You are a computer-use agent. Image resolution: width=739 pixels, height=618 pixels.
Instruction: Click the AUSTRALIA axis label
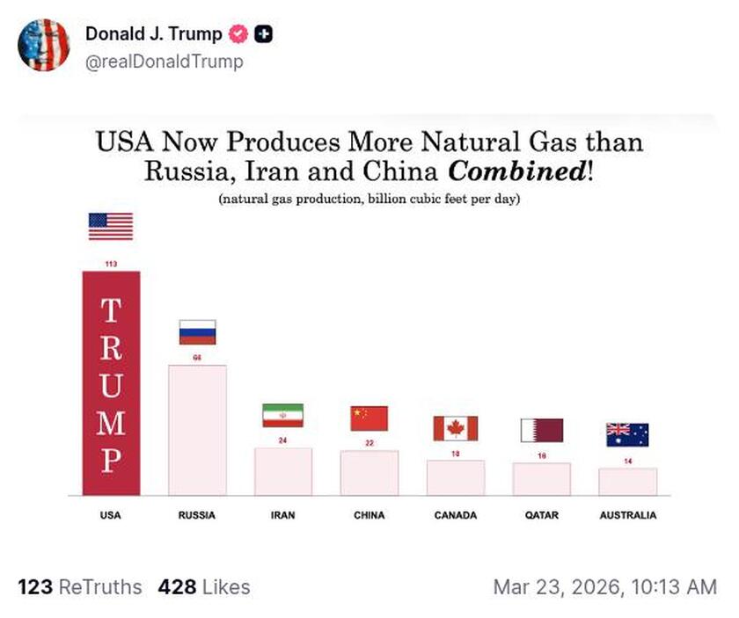click(628, 515)
